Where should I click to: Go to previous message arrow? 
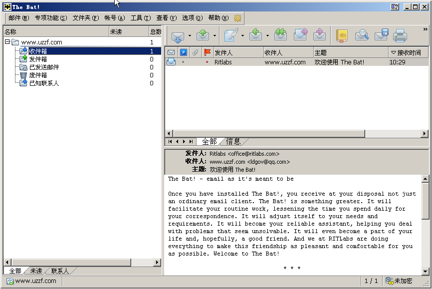pos(177,141)
